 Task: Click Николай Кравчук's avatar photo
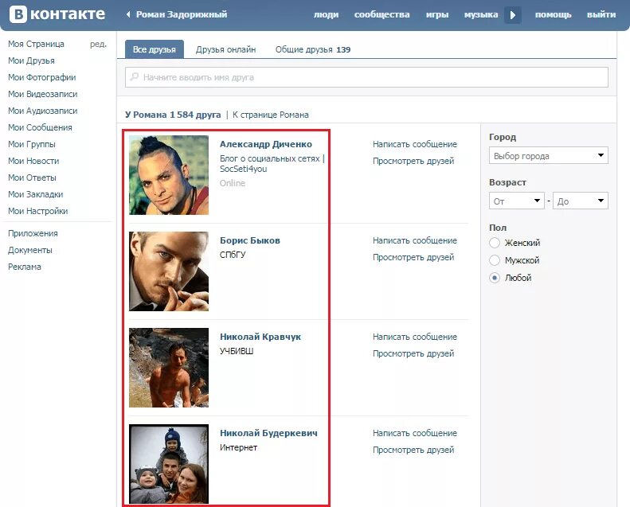[x=169, y=368]
